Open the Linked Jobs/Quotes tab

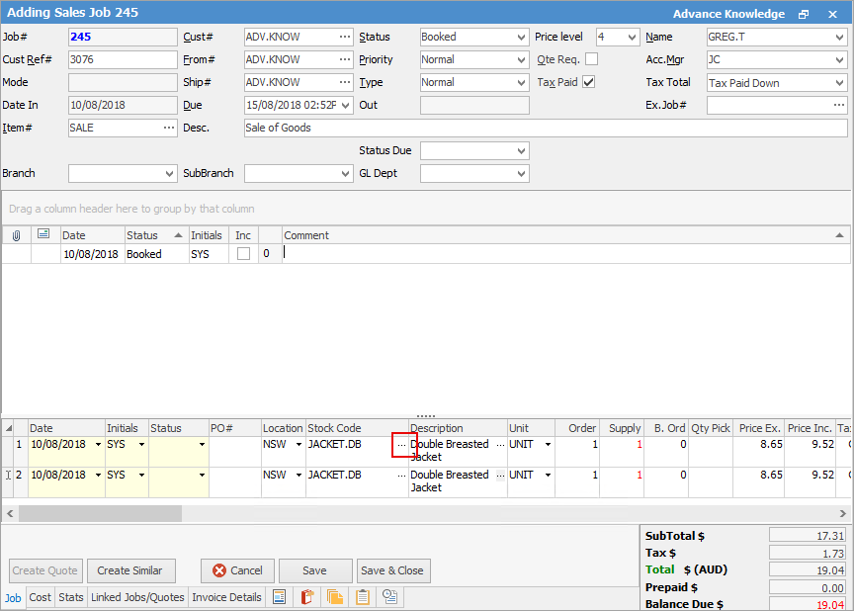tap(137, 597)
